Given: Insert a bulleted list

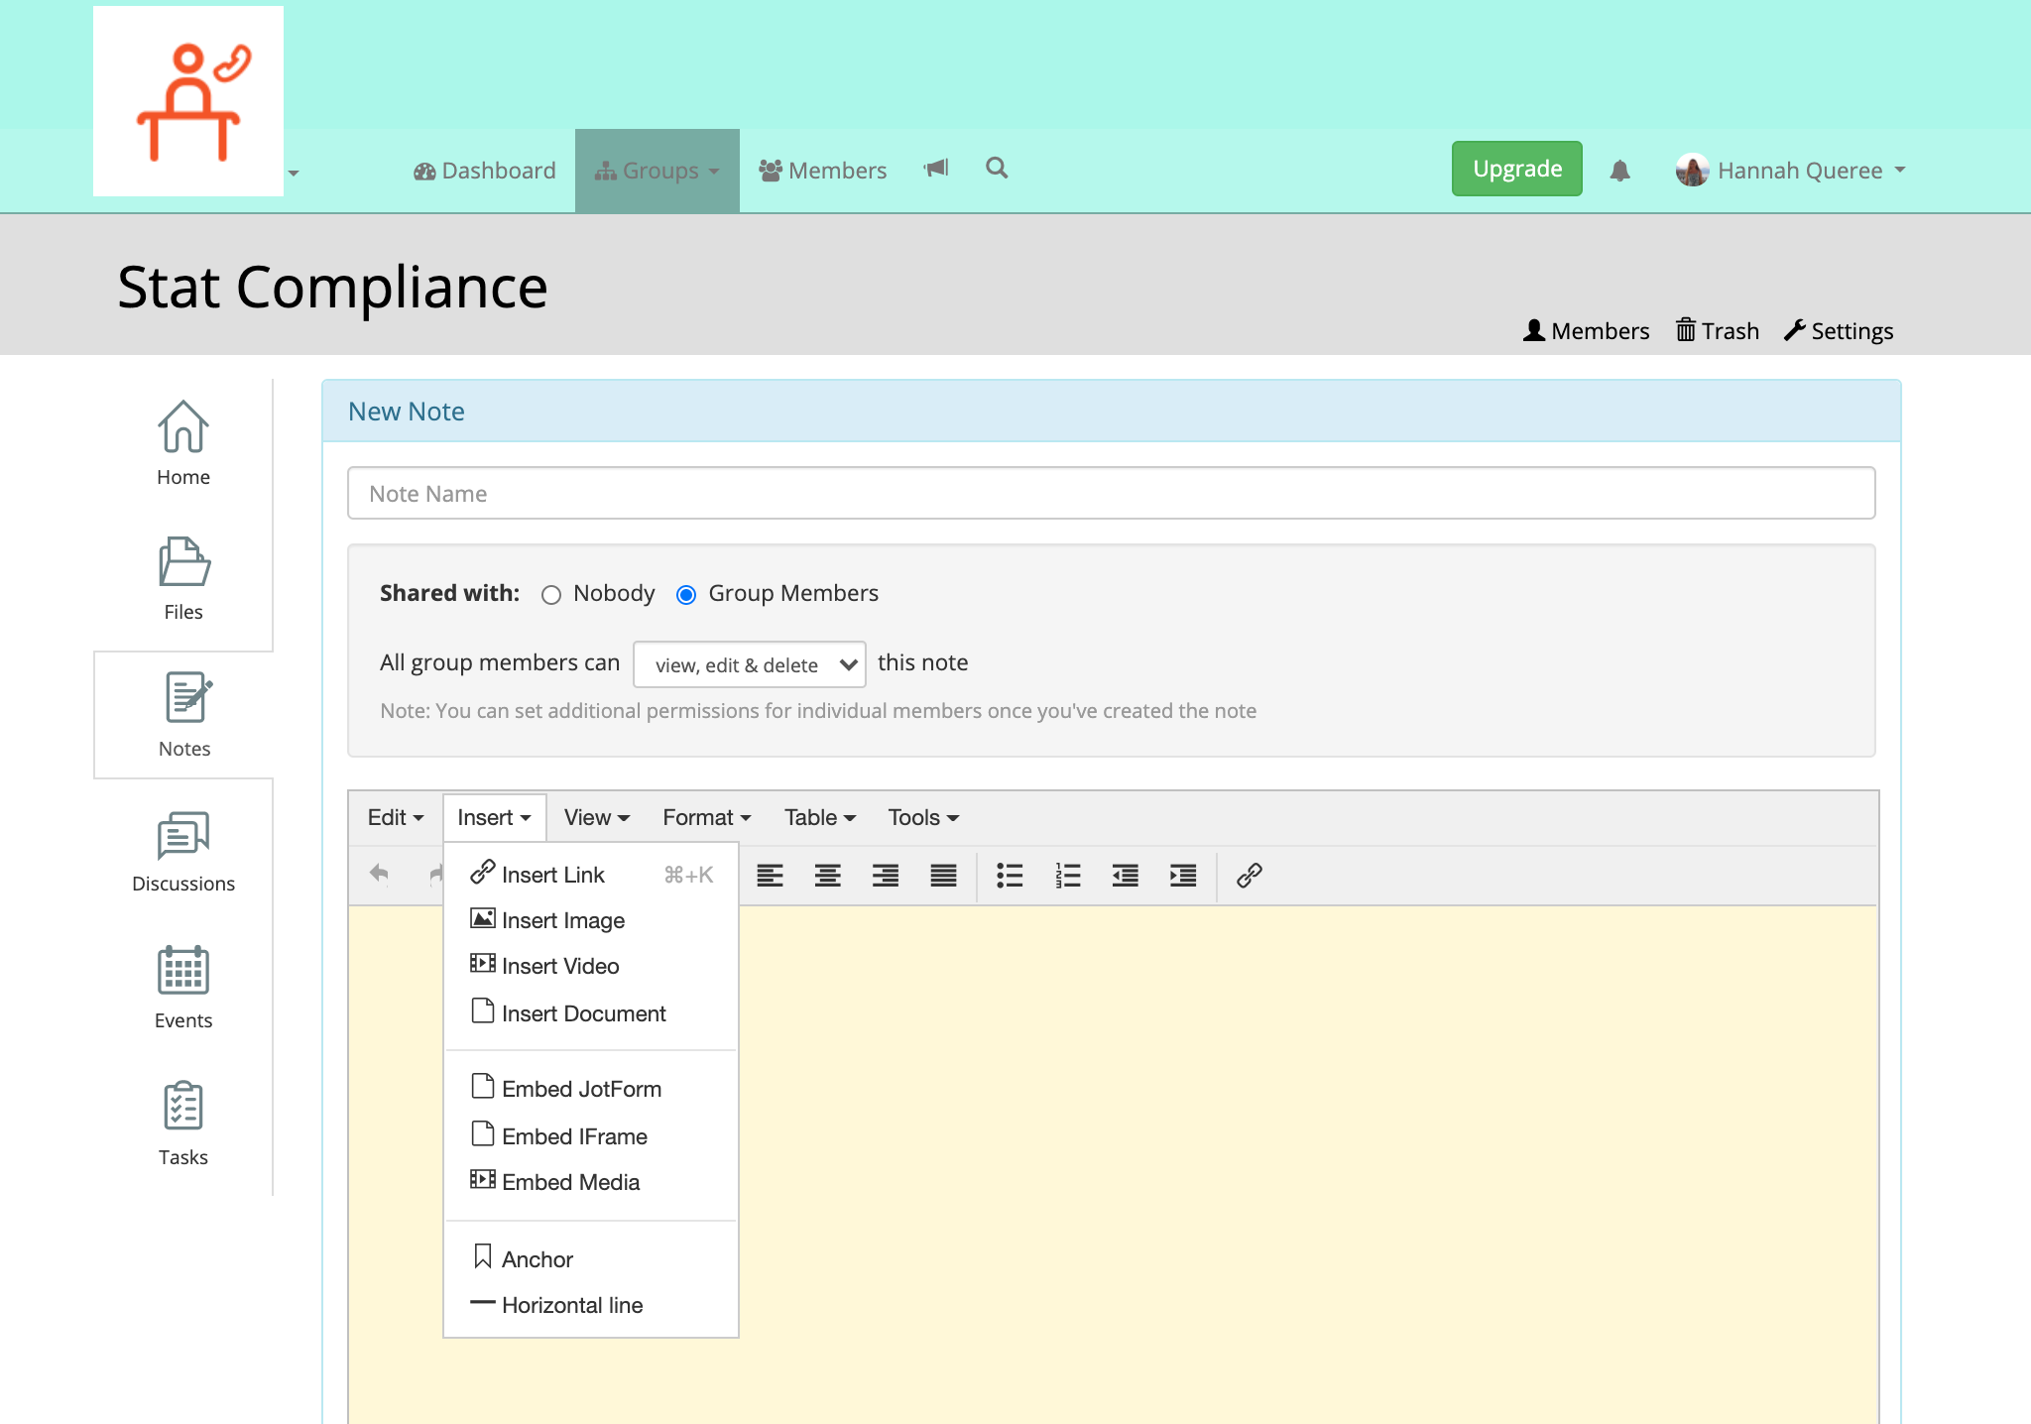Looking at the screenshot, I should (1010, 875).
